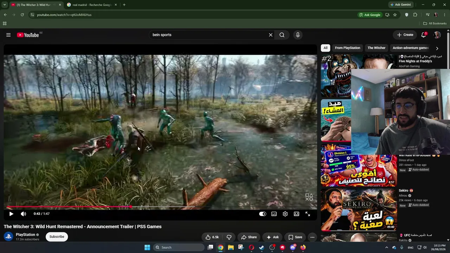Switch the player to theater mode
Image resolution: width=450 pixels, height=253 pixels.
click(x=296, y=214)
